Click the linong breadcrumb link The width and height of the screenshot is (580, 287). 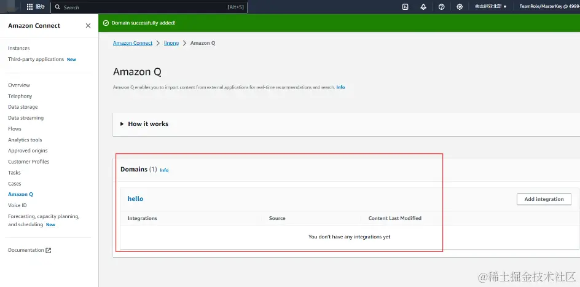(x=171, y=43)
